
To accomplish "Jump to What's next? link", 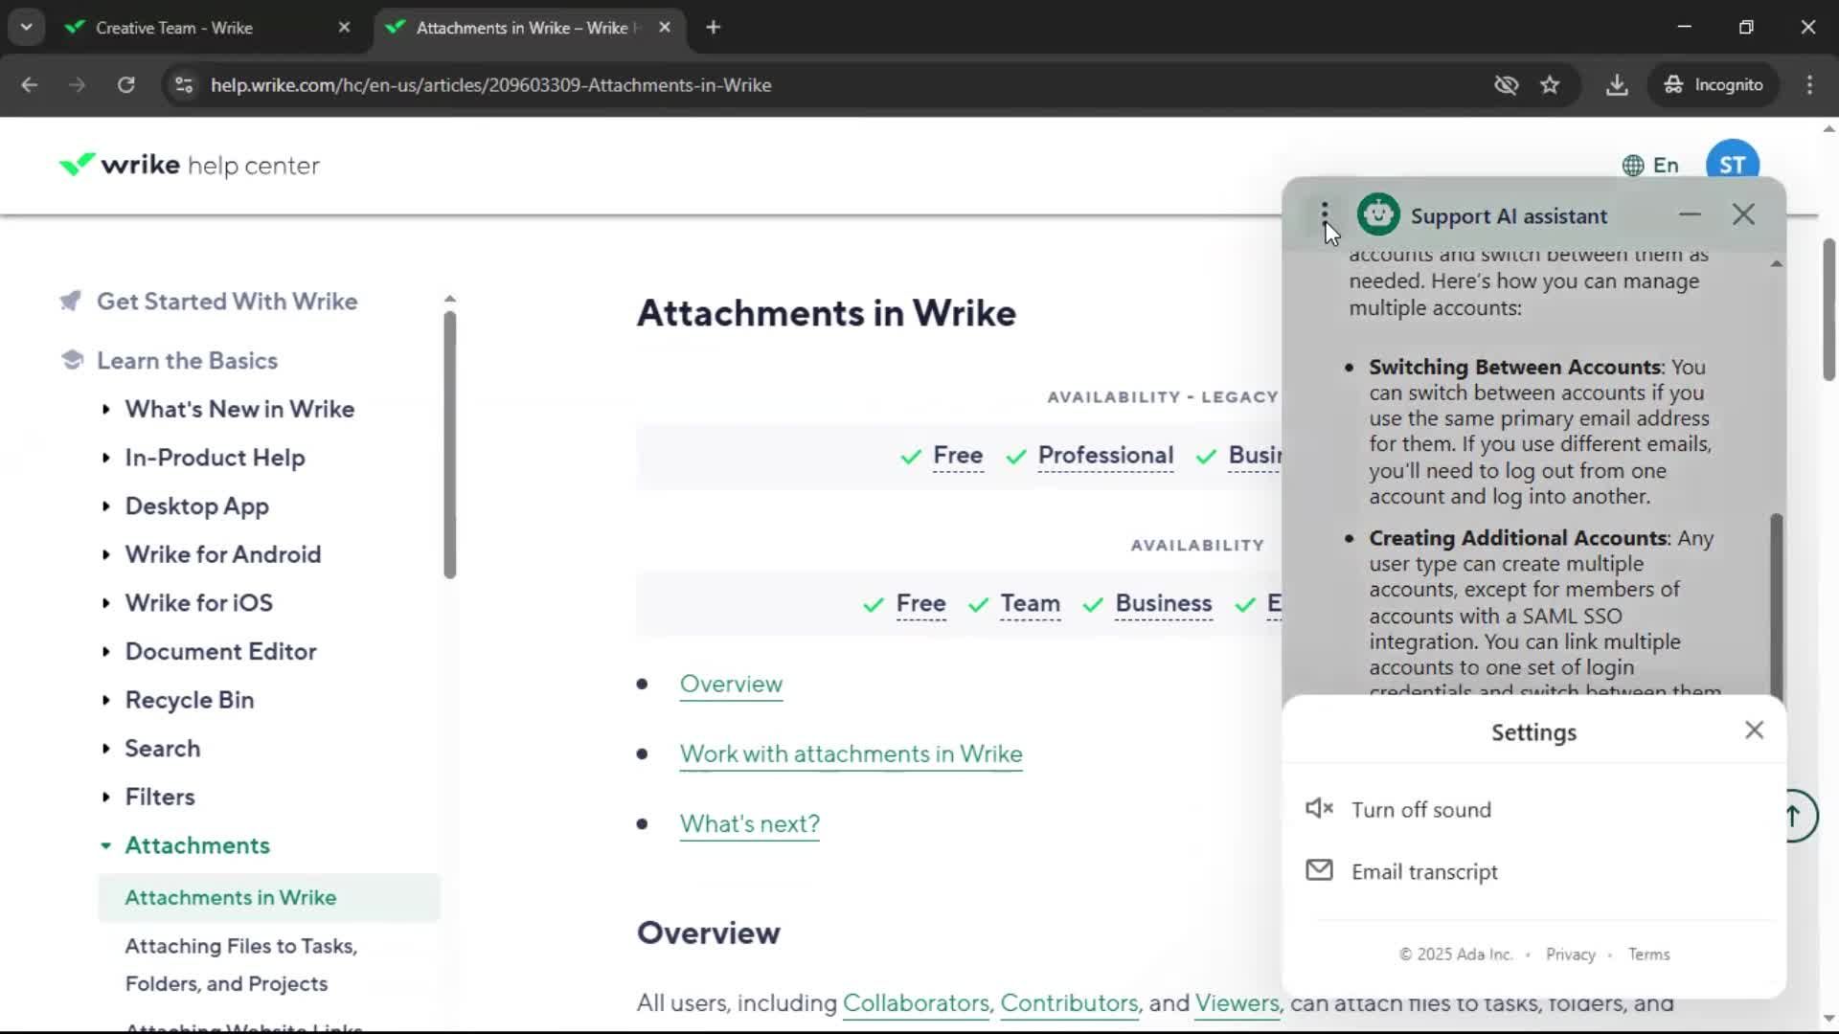I will pyautogui.click(x=749, y=824).
